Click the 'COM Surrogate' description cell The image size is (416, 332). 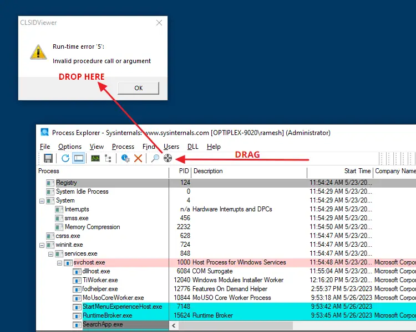coord(212,271)
